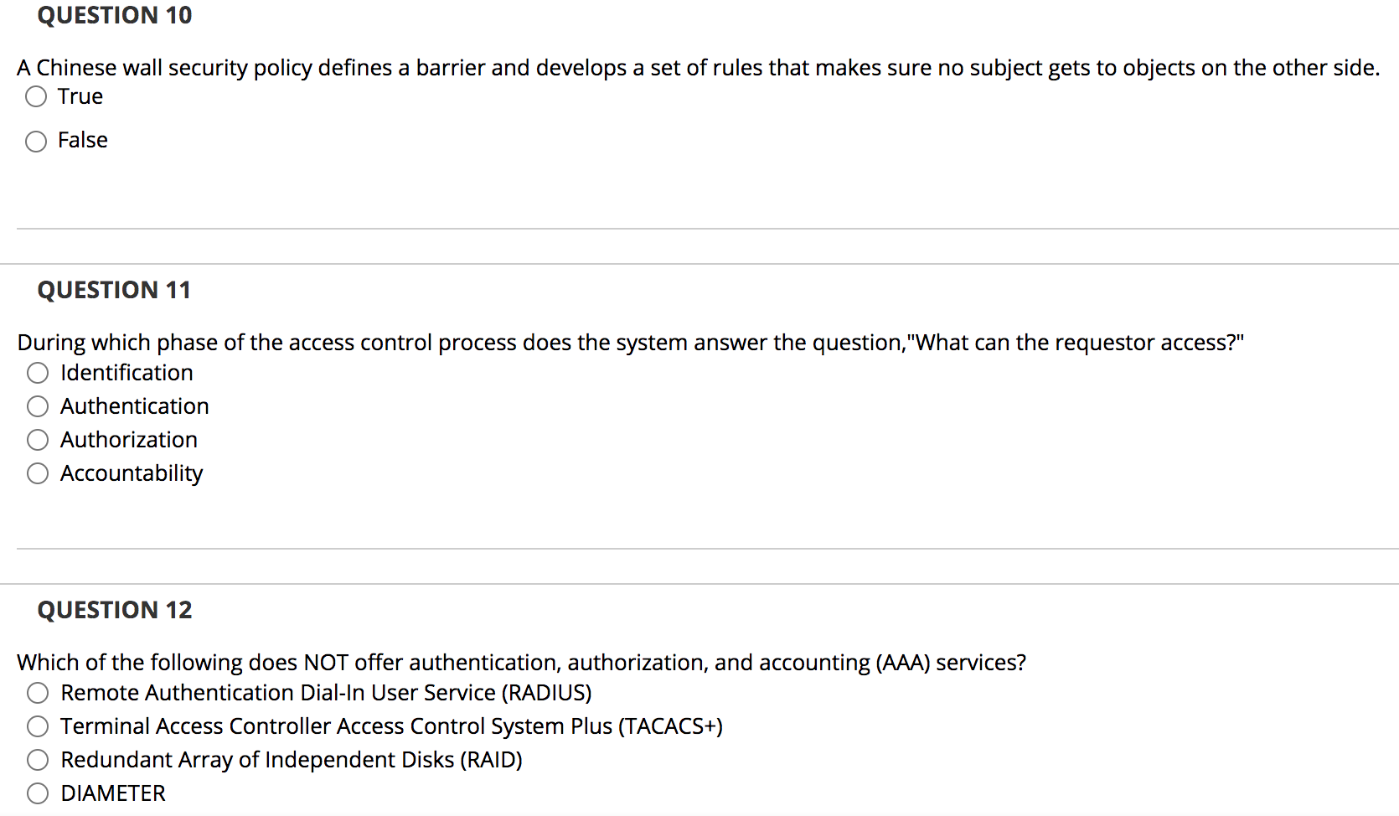Click the QUESTION 11 heading
The width and height of the screenshot is (1399, 816).
click(114, 290)
